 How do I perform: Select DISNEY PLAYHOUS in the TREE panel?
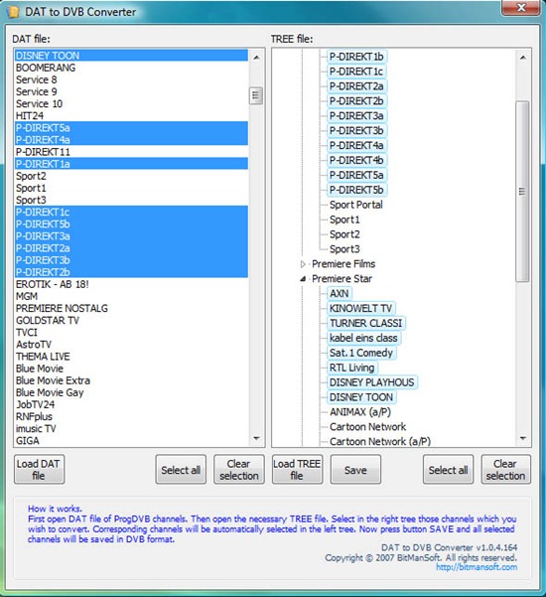coord(372,382)
